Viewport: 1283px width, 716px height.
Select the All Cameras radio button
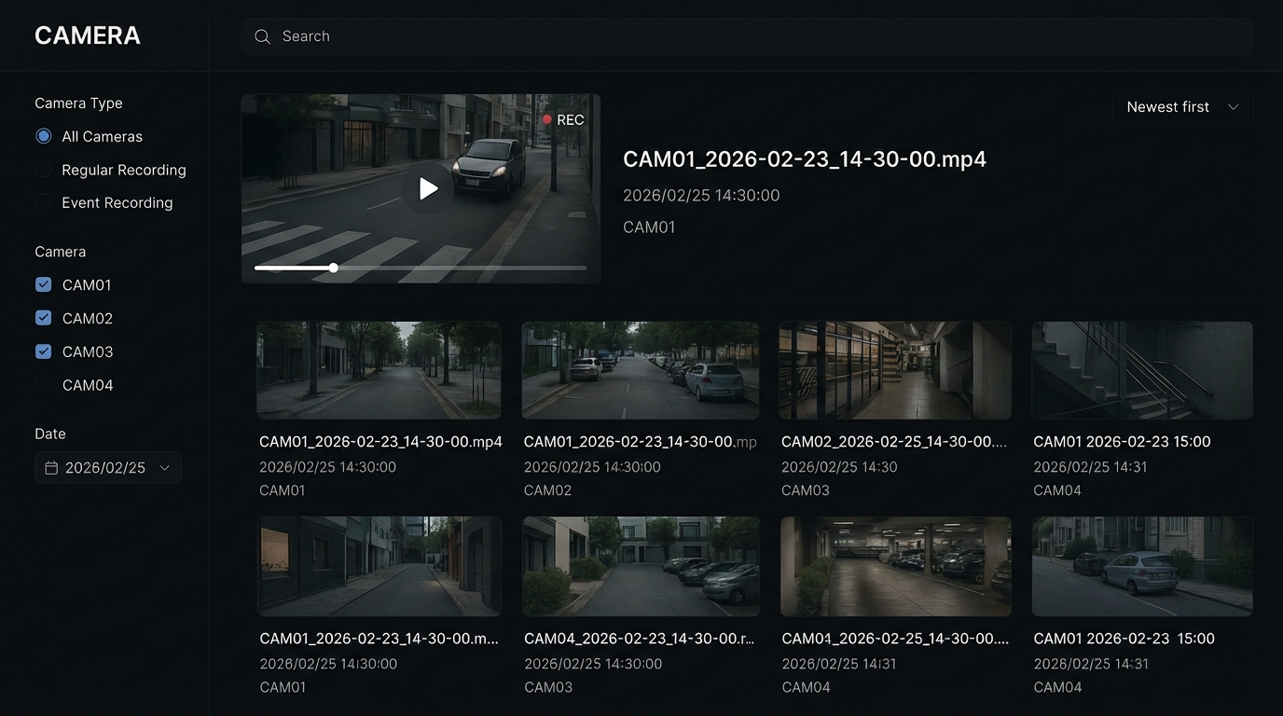[43, 136]
